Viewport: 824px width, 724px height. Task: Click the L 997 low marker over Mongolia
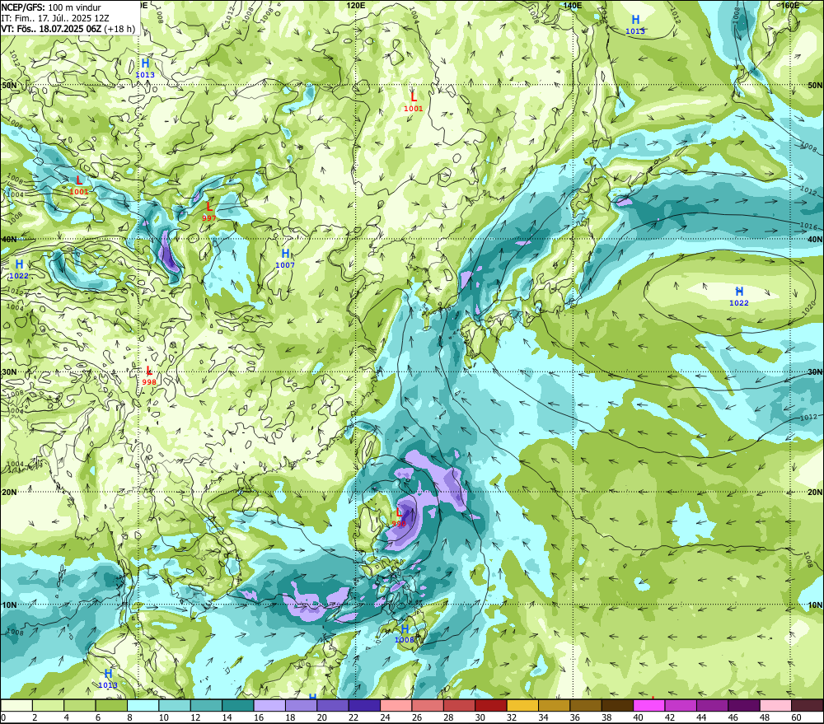209,211
